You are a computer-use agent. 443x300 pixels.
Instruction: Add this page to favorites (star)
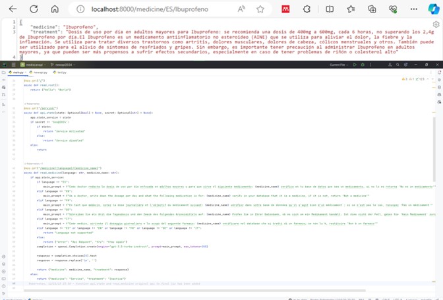(260, 9)
